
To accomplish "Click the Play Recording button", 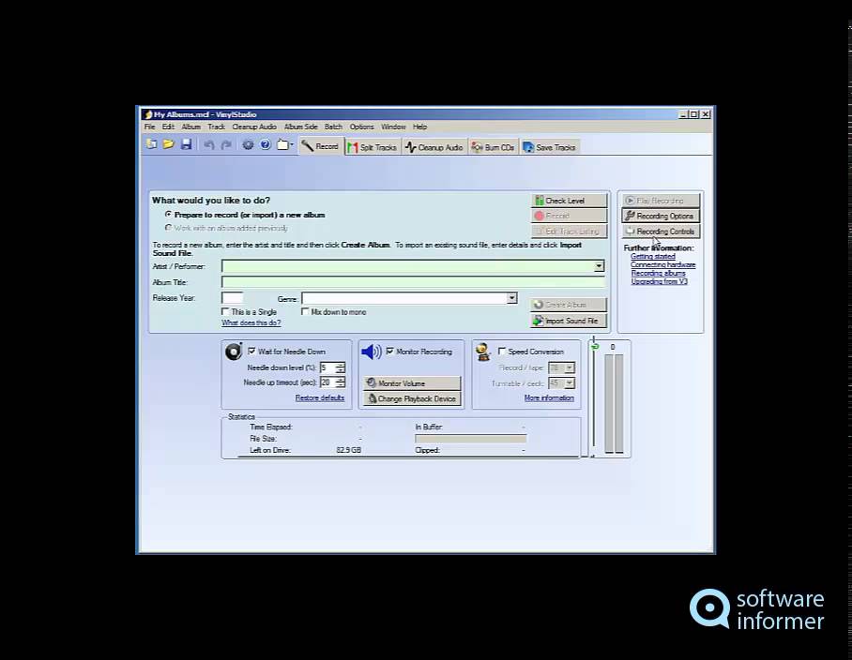I will (x=661, y=201).
